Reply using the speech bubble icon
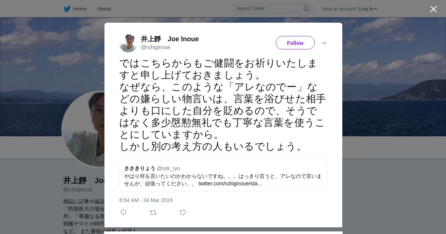Screen dimensions: 446x234 [x=123, y=212]
